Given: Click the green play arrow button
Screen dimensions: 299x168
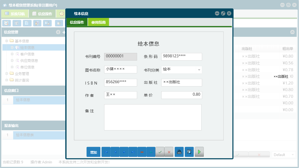Looking at the screenshot, I should click(199, 152).
